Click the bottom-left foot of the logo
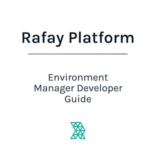Image resolution: width=156 pixels, height=156 pixels. pos(72,138)
